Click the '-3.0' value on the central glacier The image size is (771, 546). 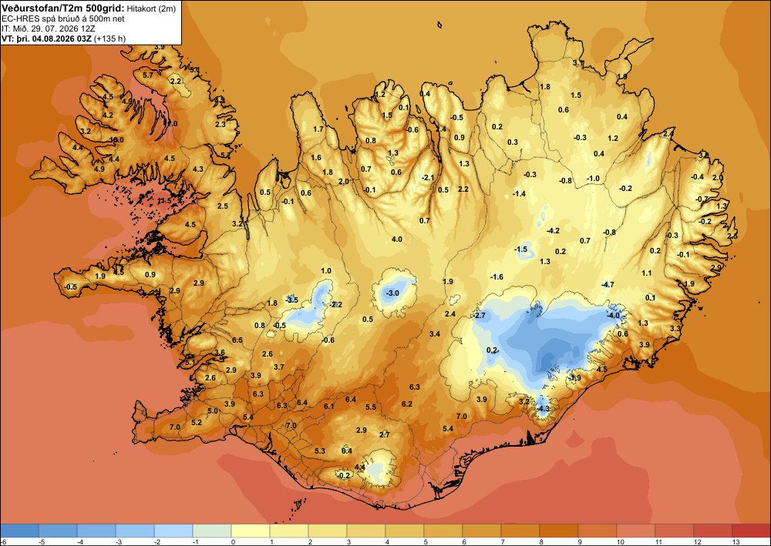point(392,293)
